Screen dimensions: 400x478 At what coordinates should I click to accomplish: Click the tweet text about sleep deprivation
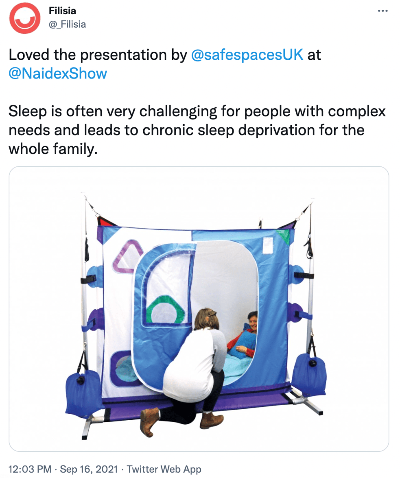(197, 130)
